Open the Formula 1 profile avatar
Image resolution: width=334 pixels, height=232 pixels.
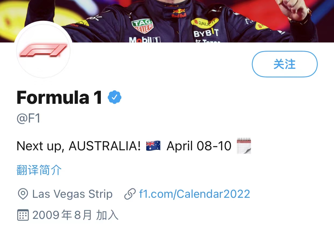[43, 51]
